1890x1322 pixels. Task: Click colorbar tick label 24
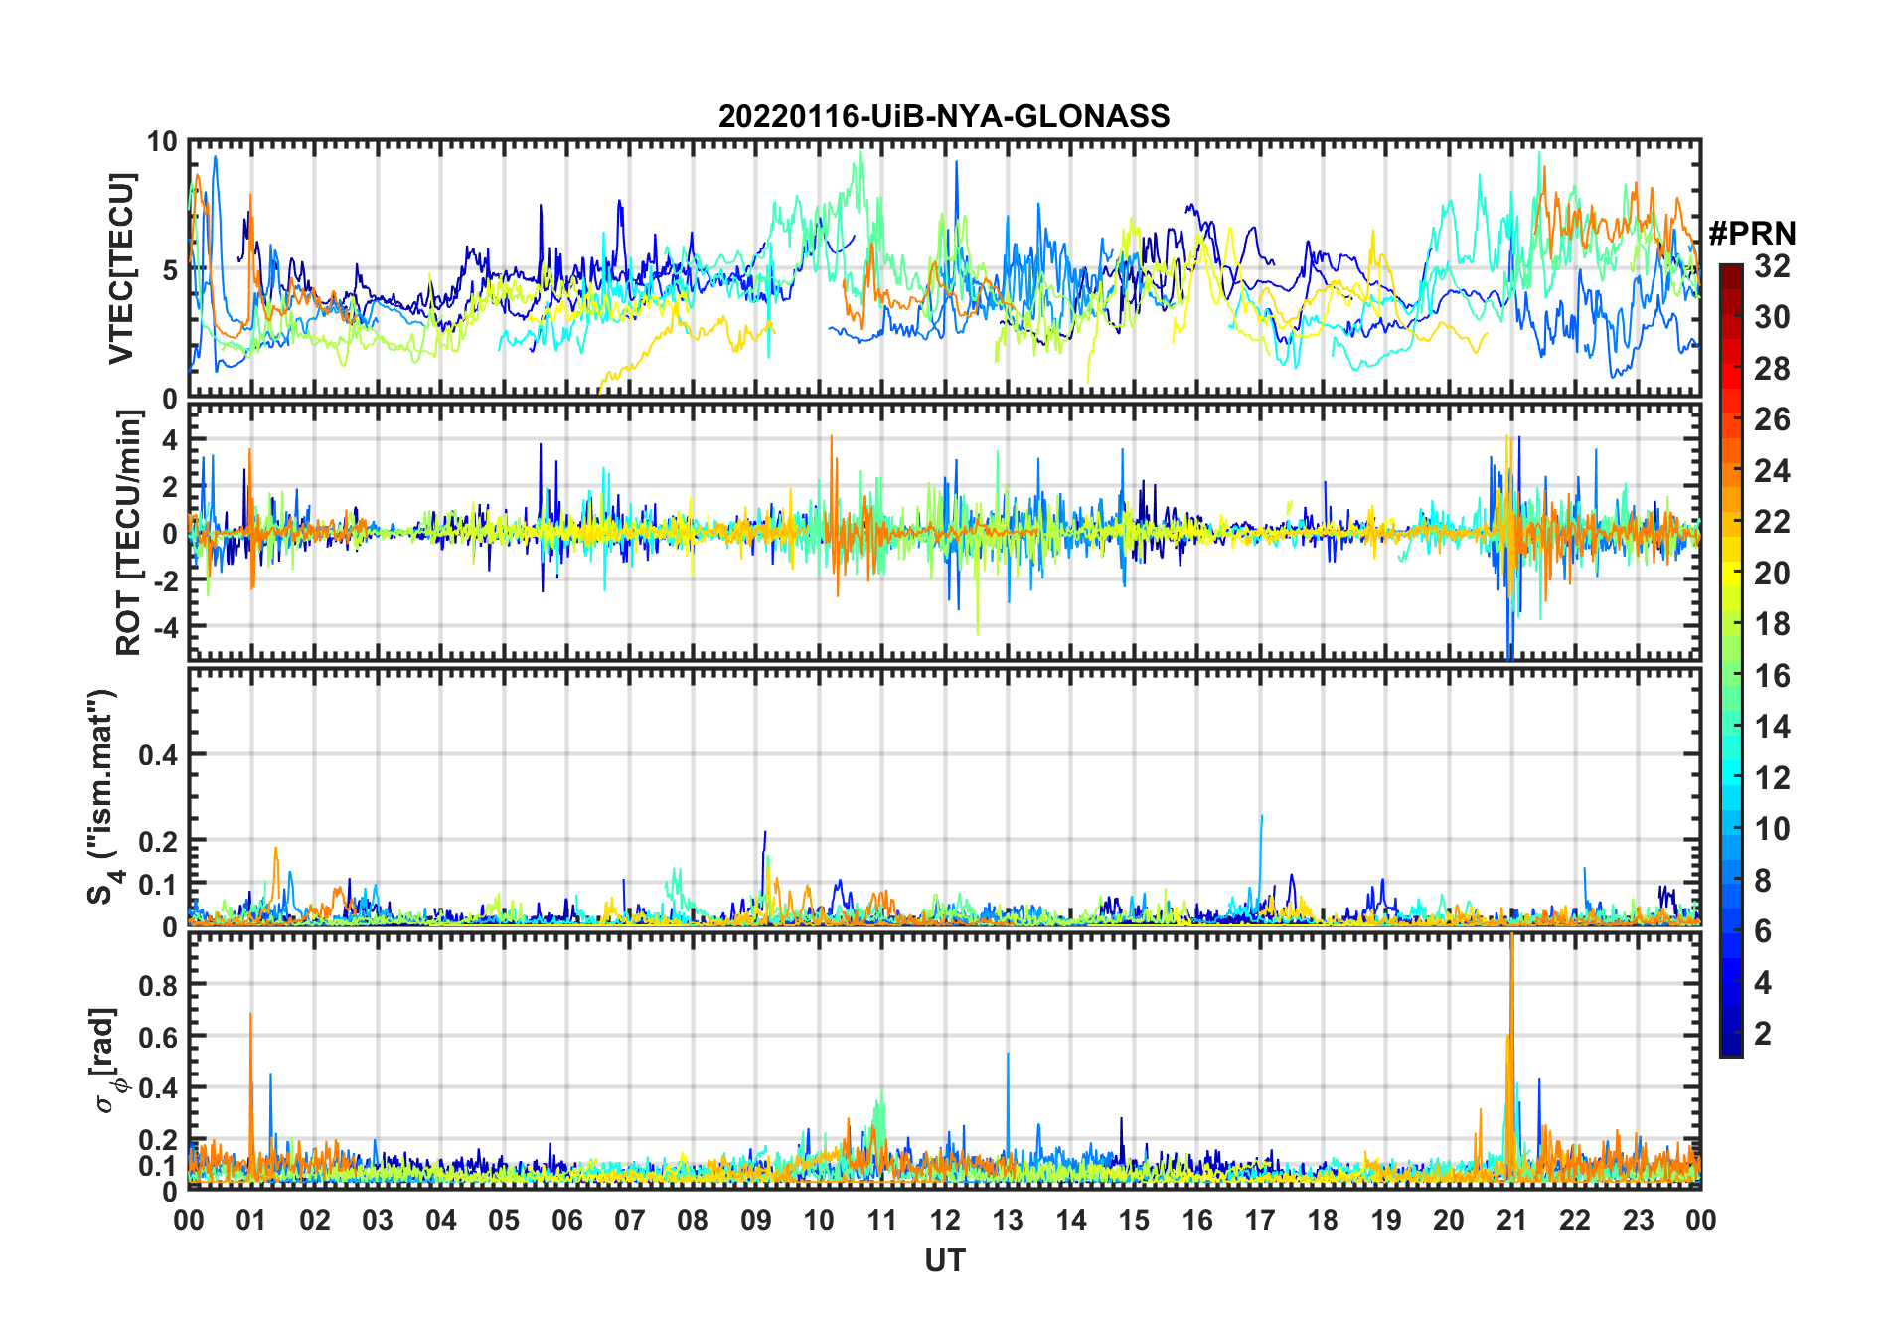1772,471
